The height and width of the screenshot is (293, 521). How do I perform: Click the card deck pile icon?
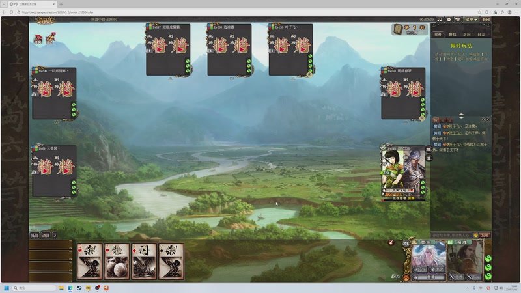[x=398, y=29]
